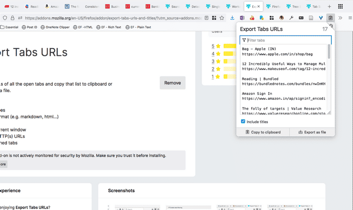The height and width of the screenshot is (210, 353).
Task: Toggle reader view icon in address bar
Action: point(207,18)
